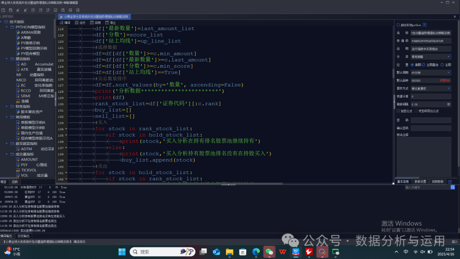Open the 复权方式 dropdown

coord(431,88)
